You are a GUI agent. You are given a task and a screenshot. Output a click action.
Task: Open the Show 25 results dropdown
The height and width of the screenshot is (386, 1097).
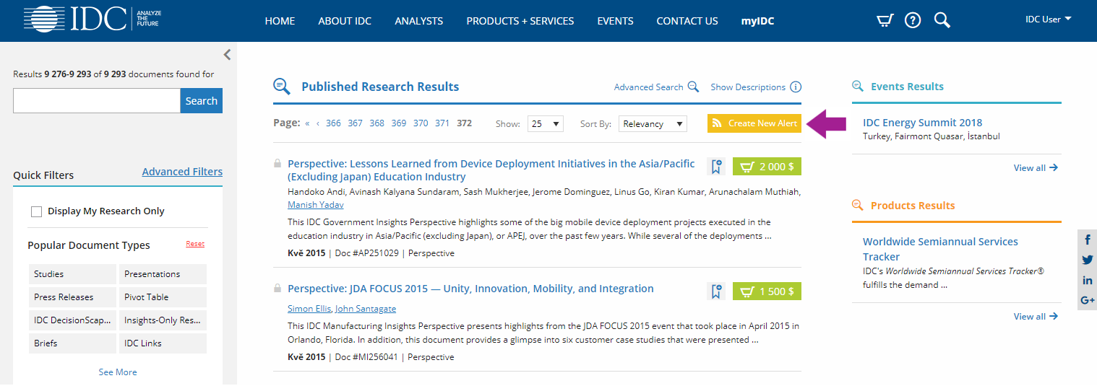click(546, 123)
